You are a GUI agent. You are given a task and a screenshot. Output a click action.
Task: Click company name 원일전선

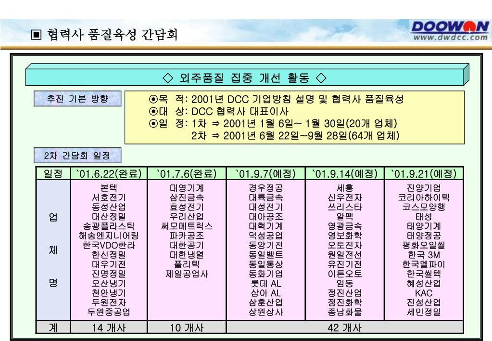(345, 255)
